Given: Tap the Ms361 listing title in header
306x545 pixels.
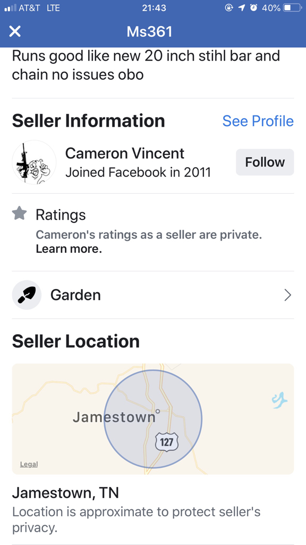Looking at the screenshot, I should [149, 31].
